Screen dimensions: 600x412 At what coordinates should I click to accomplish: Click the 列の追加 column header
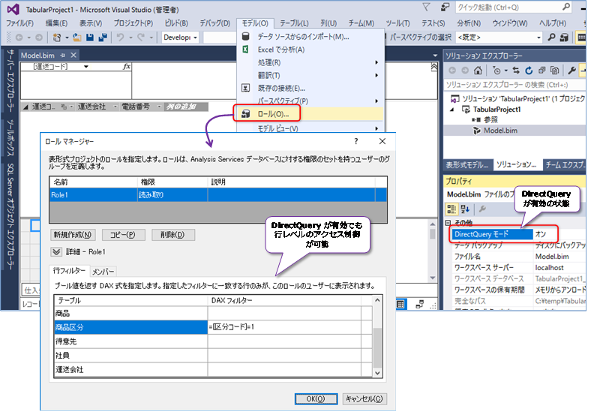(x=186, y=107)
